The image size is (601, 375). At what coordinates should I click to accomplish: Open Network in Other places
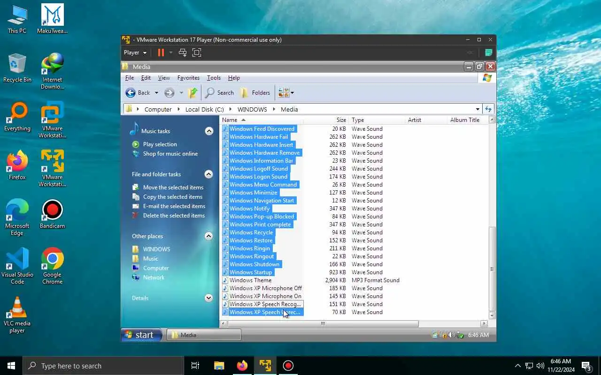point(154,277)
